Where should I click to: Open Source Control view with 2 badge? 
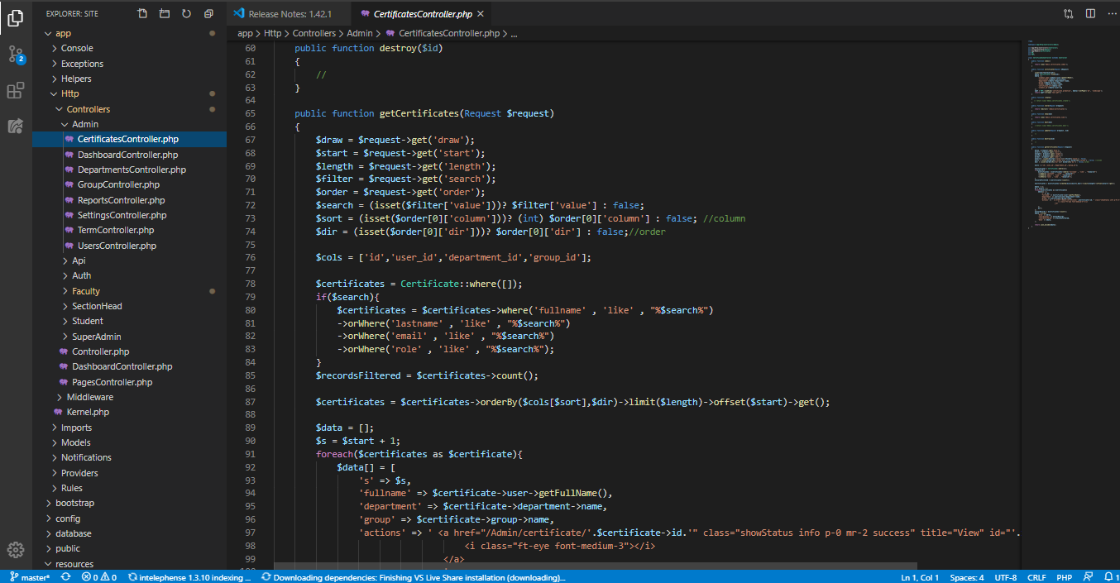16,55
